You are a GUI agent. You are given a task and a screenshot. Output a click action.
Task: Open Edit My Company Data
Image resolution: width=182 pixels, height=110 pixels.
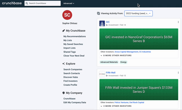pyautogui.click(x=75, y=102)
